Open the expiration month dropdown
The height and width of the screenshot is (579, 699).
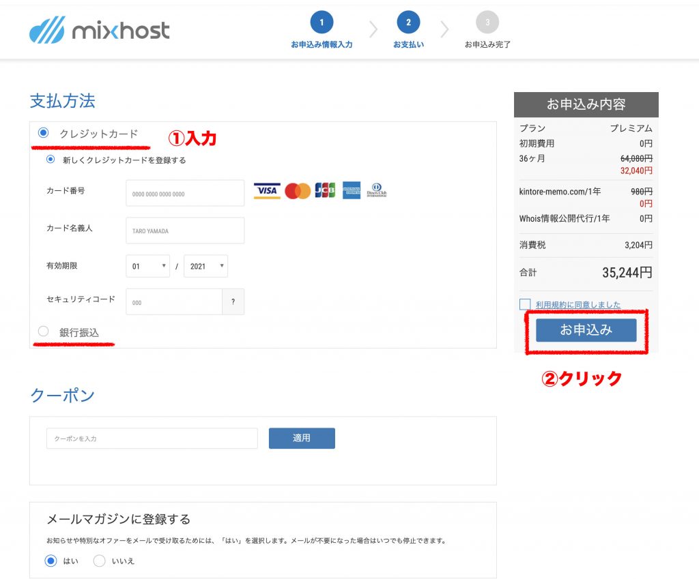point(148,266)
